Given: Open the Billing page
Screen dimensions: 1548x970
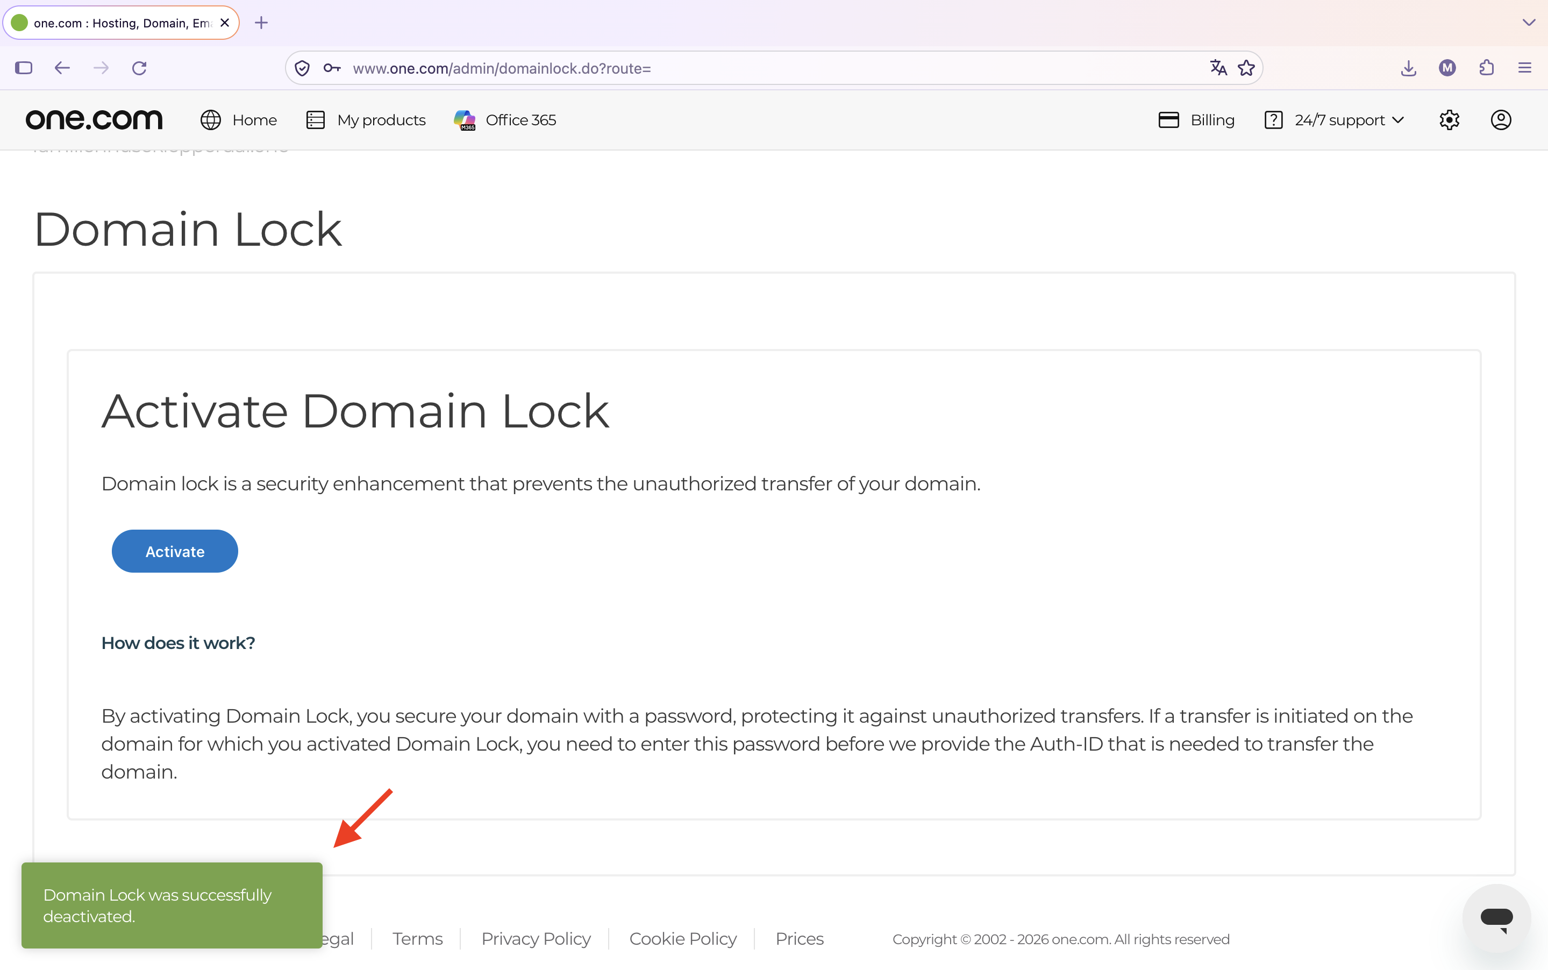Looking at the screenshot, I should click(1196, 120).
